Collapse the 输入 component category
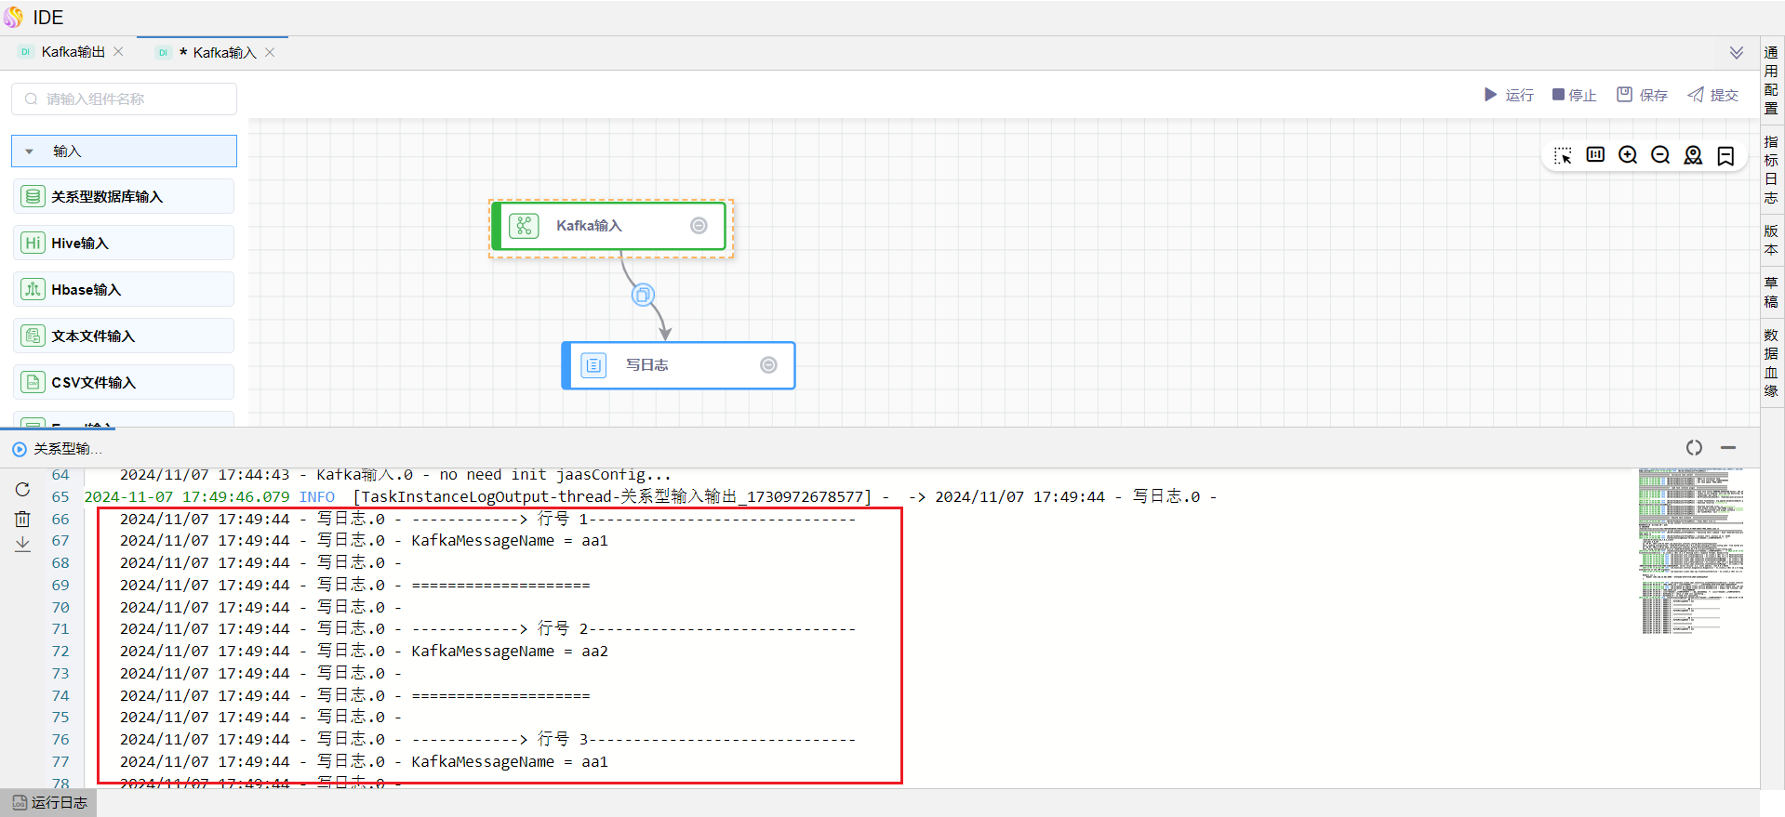 [30, 152]
